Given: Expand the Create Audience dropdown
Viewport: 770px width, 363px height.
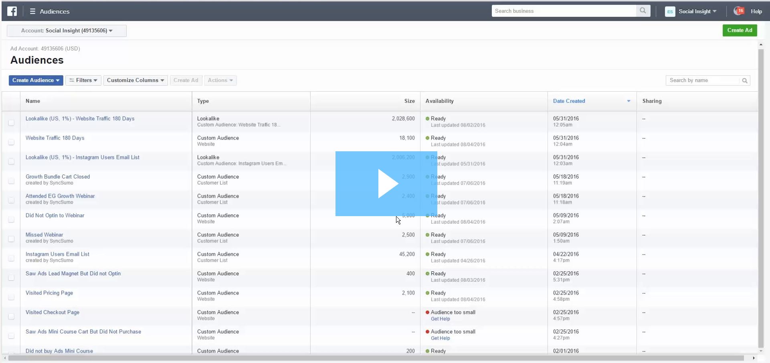Looking at the screenshot, I should (x=36, y=80).
